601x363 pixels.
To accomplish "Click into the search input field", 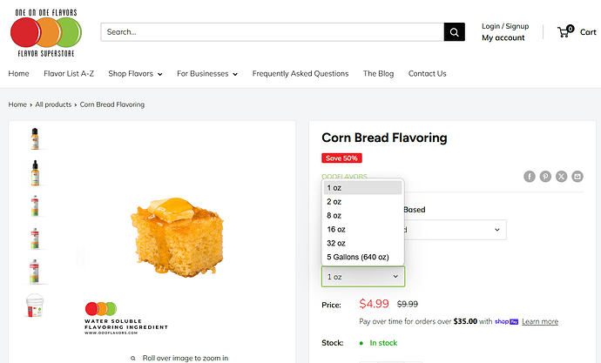I will click(272, 32).
